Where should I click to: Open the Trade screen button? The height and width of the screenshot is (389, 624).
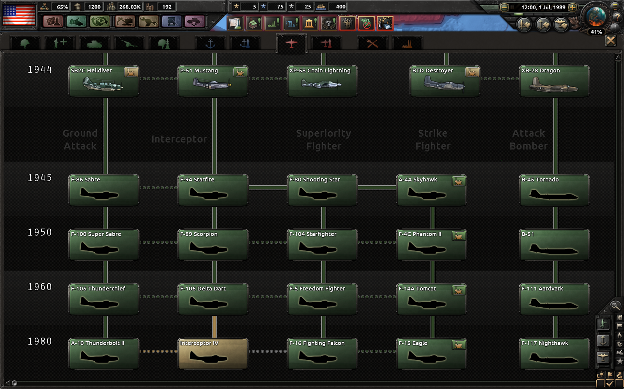[x=100, y=21]
